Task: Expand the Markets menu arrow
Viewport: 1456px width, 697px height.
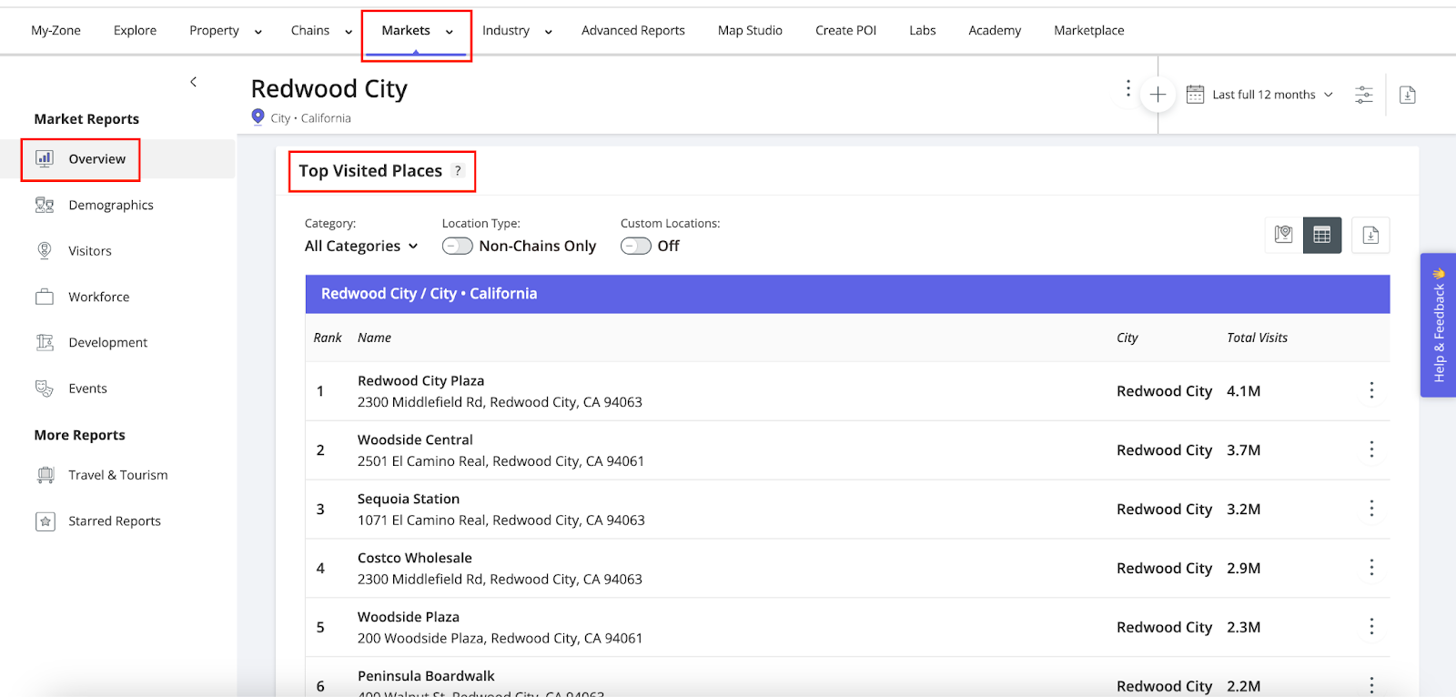Action: tap(450, 32)
